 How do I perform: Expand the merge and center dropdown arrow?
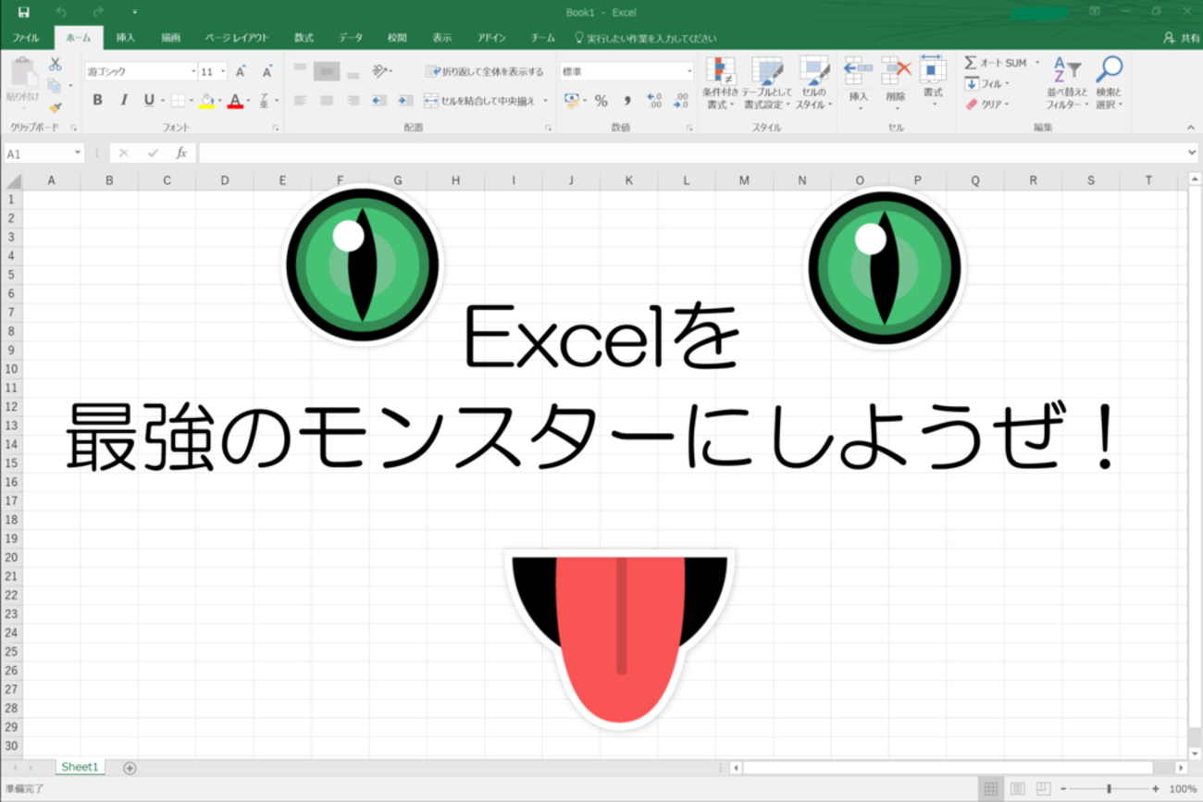(545, 100)
